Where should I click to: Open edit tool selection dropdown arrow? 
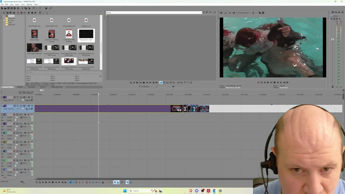[73, 182]
